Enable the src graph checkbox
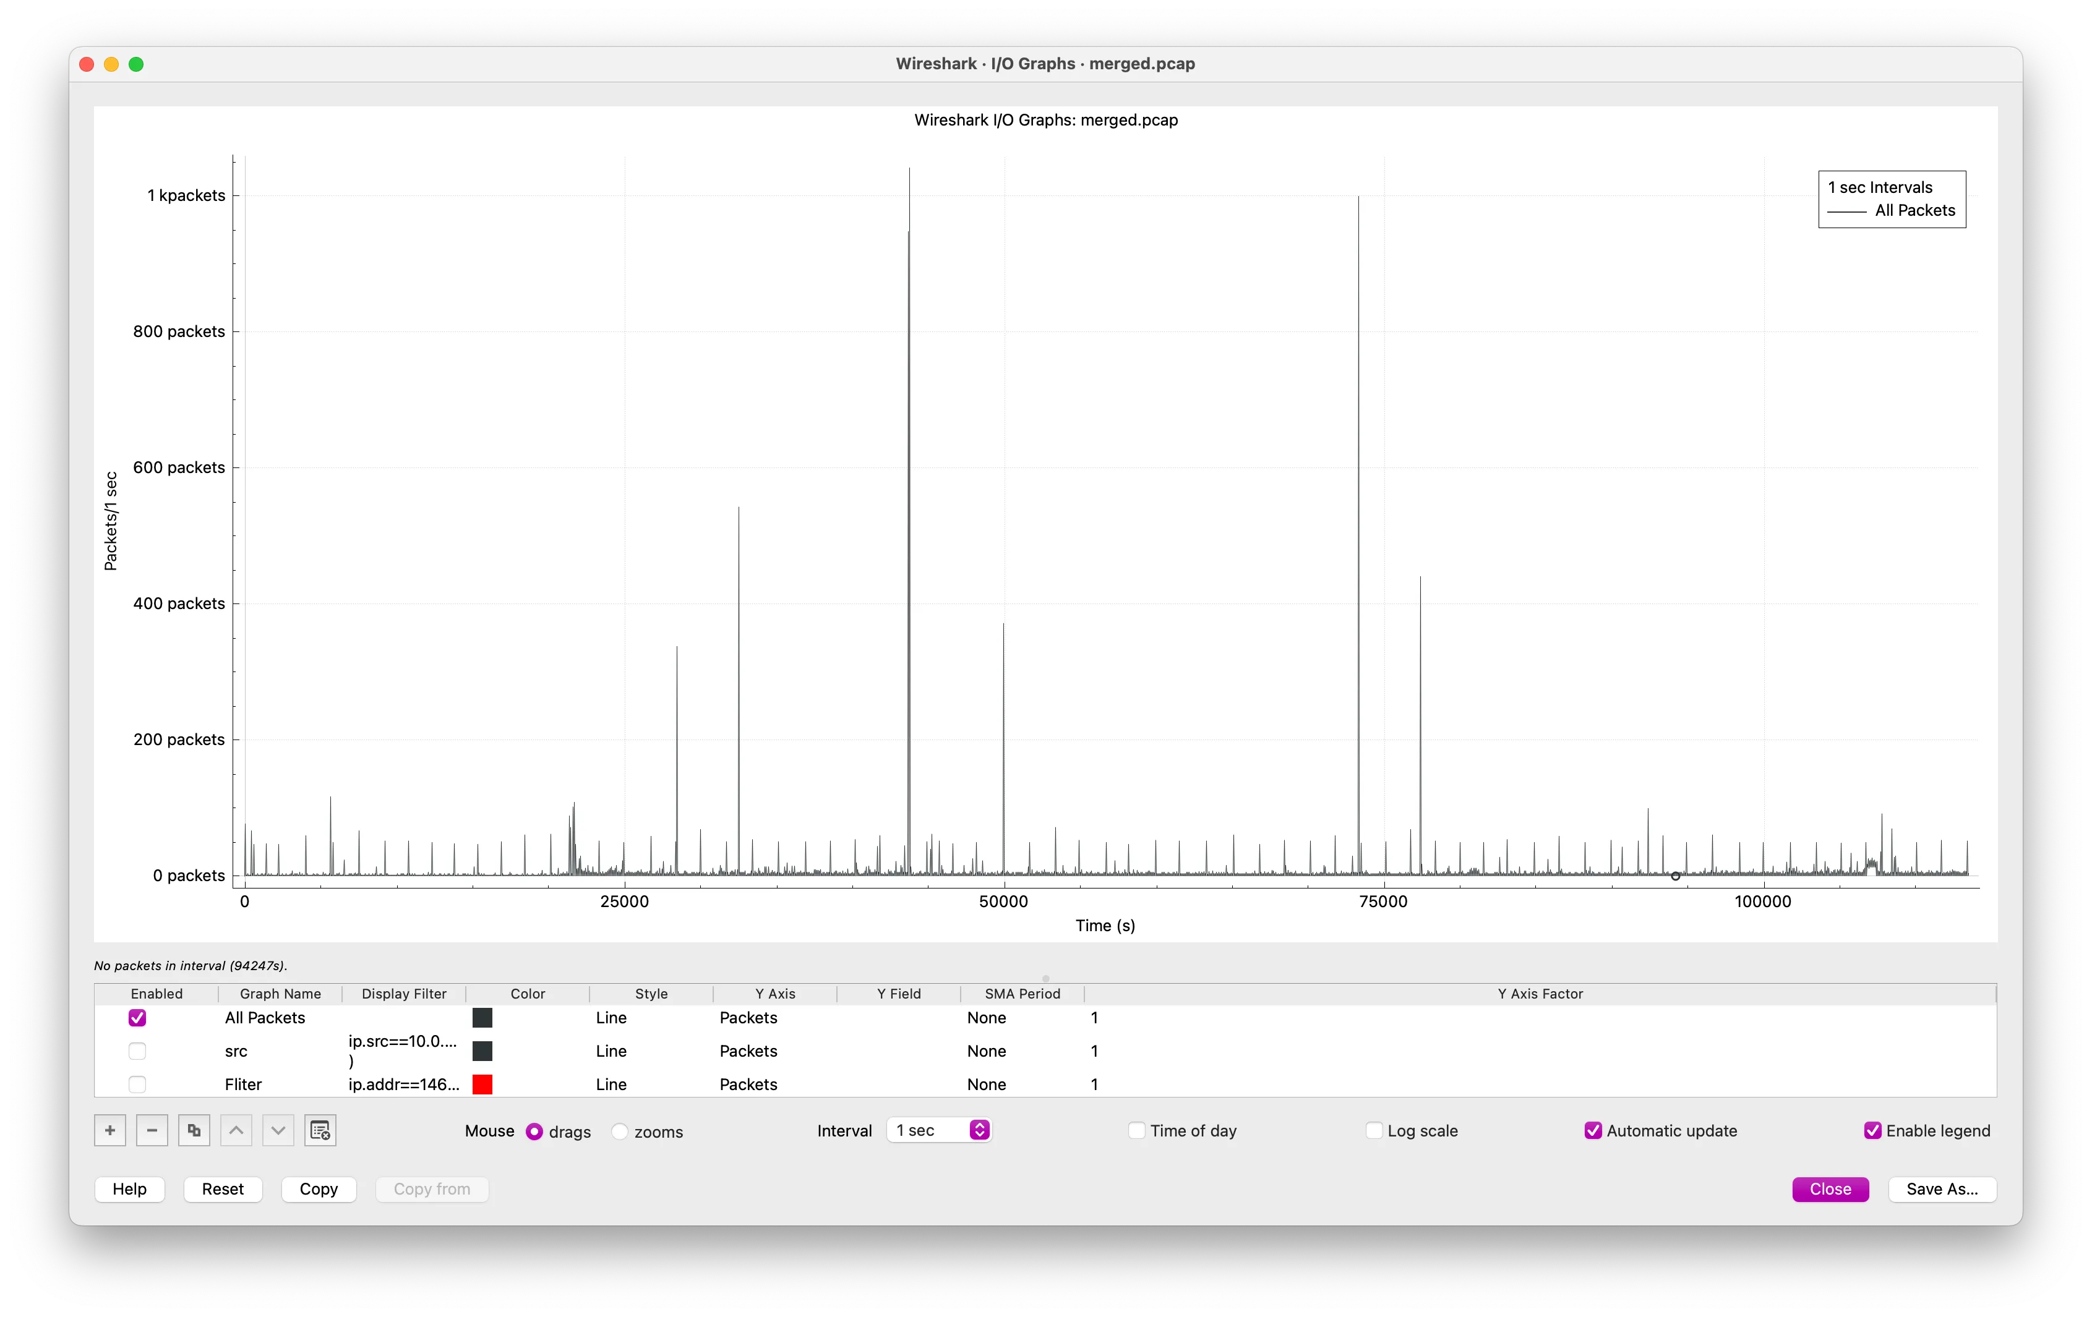This screenshot has width=2092, height=1317. tap(137, 1051)
